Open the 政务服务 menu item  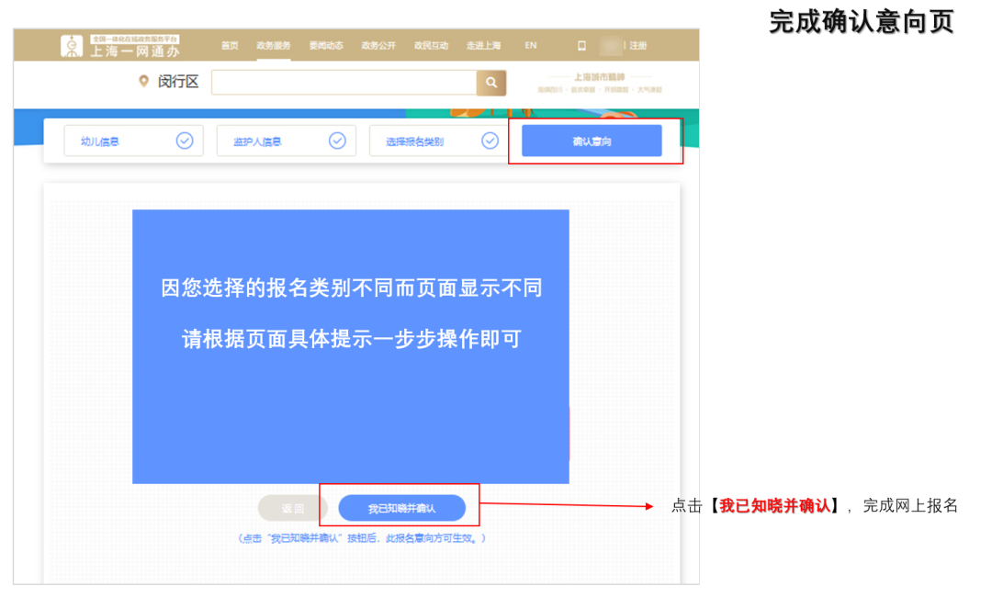click(x=274, y=46)
